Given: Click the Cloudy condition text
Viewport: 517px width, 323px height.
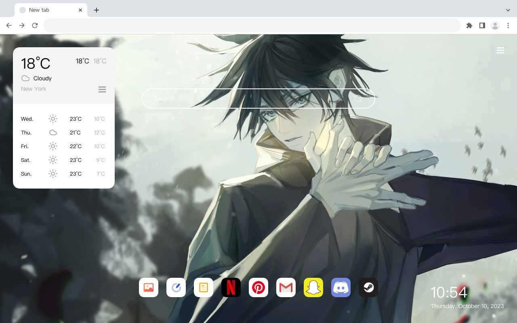Looking at the screenshot, I should point(42,78).
